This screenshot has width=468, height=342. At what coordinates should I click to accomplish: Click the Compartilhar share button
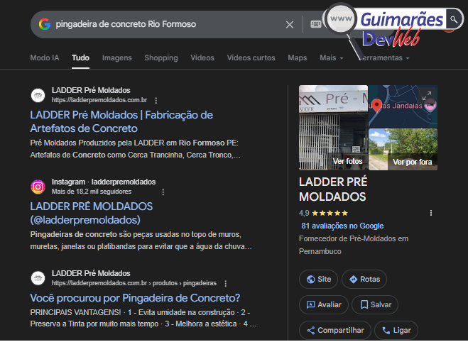335,331
